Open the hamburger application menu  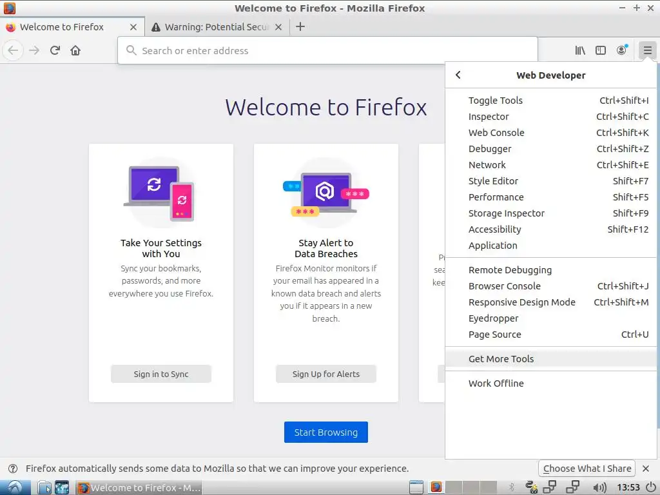point(647,50)
